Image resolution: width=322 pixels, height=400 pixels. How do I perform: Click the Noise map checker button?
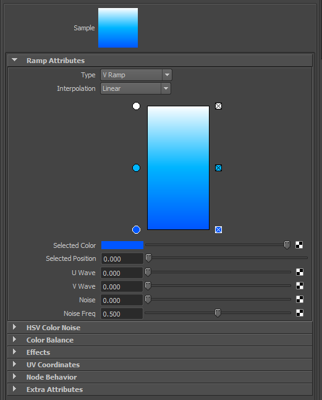pyautogui.click(x=300, y=299)
